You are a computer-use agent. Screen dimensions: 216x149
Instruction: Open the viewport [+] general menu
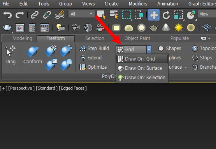4,88
